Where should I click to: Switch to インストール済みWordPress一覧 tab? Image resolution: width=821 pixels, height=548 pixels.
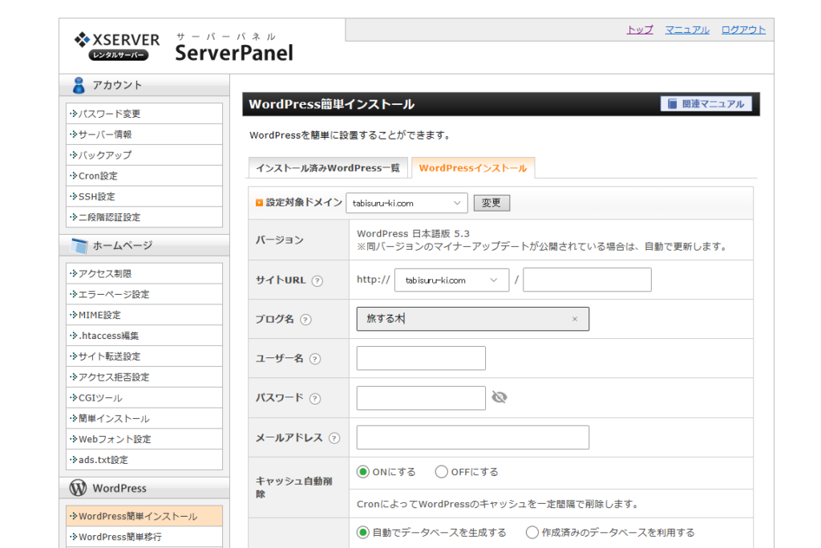[328, 168]
